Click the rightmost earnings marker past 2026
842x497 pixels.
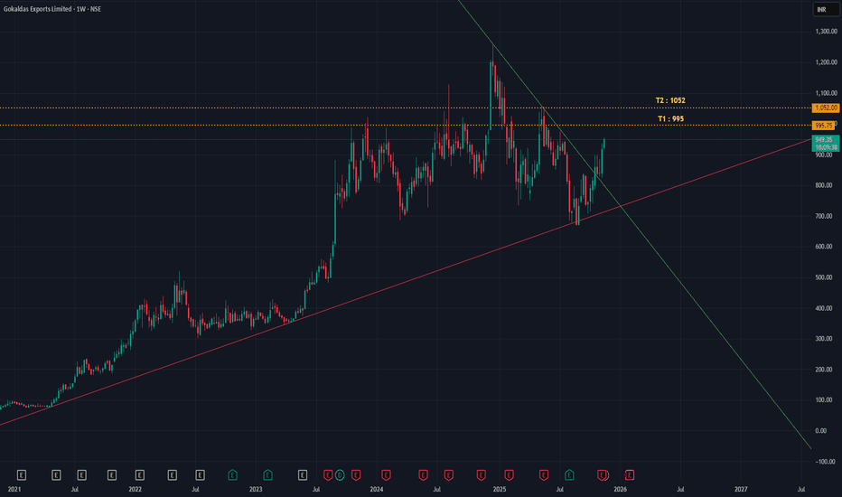tap(629, 474)
